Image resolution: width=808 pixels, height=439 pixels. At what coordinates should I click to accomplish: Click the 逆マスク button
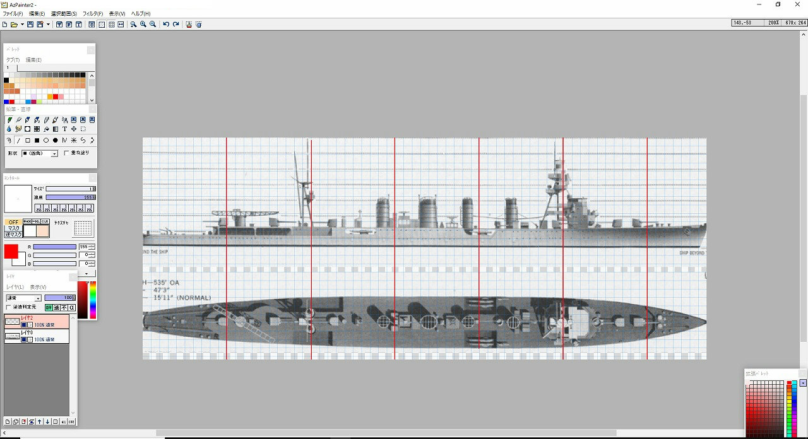click(13, 234)
